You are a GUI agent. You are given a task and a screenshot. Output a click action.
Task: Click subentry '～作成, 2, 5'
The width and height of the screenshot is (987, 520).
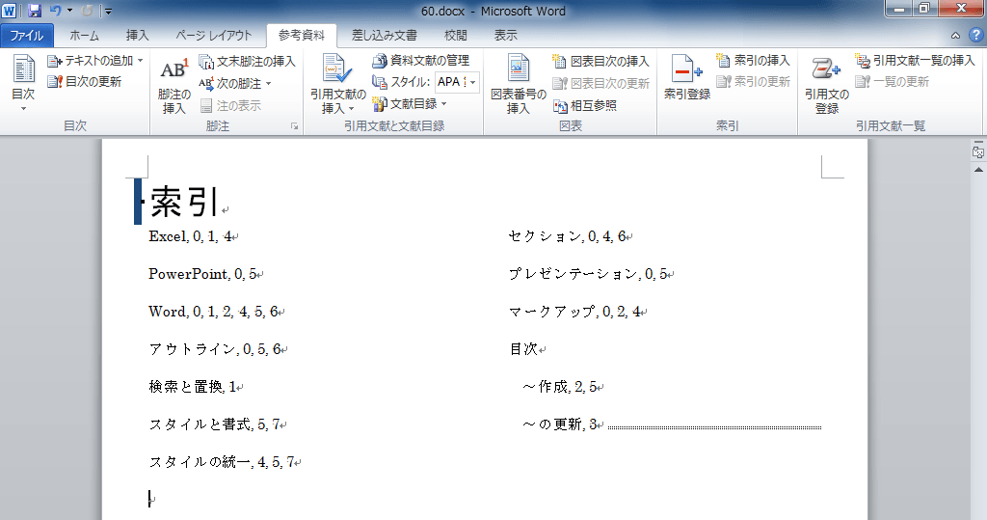(559, 387)
